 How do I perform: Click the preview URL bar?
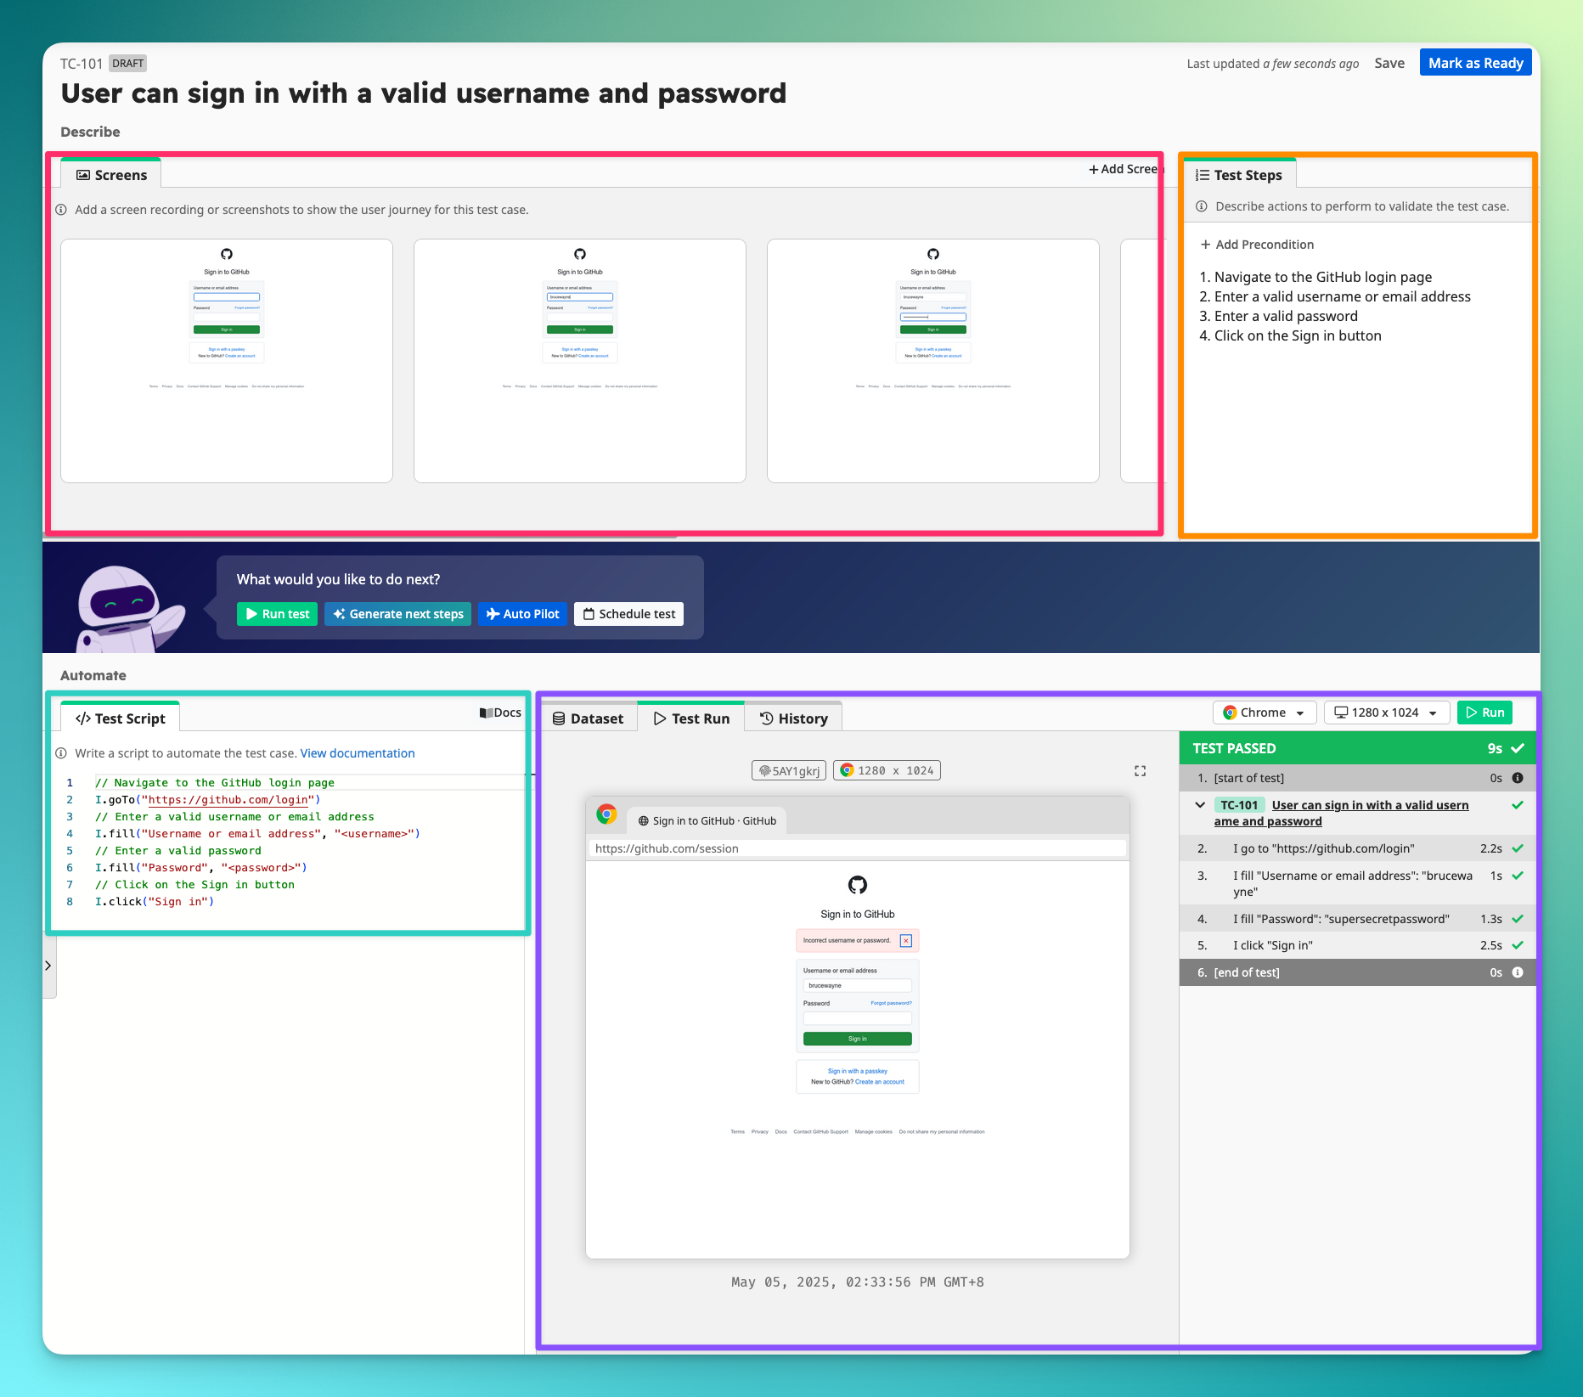pyautogui.click(x=857, y=848)
